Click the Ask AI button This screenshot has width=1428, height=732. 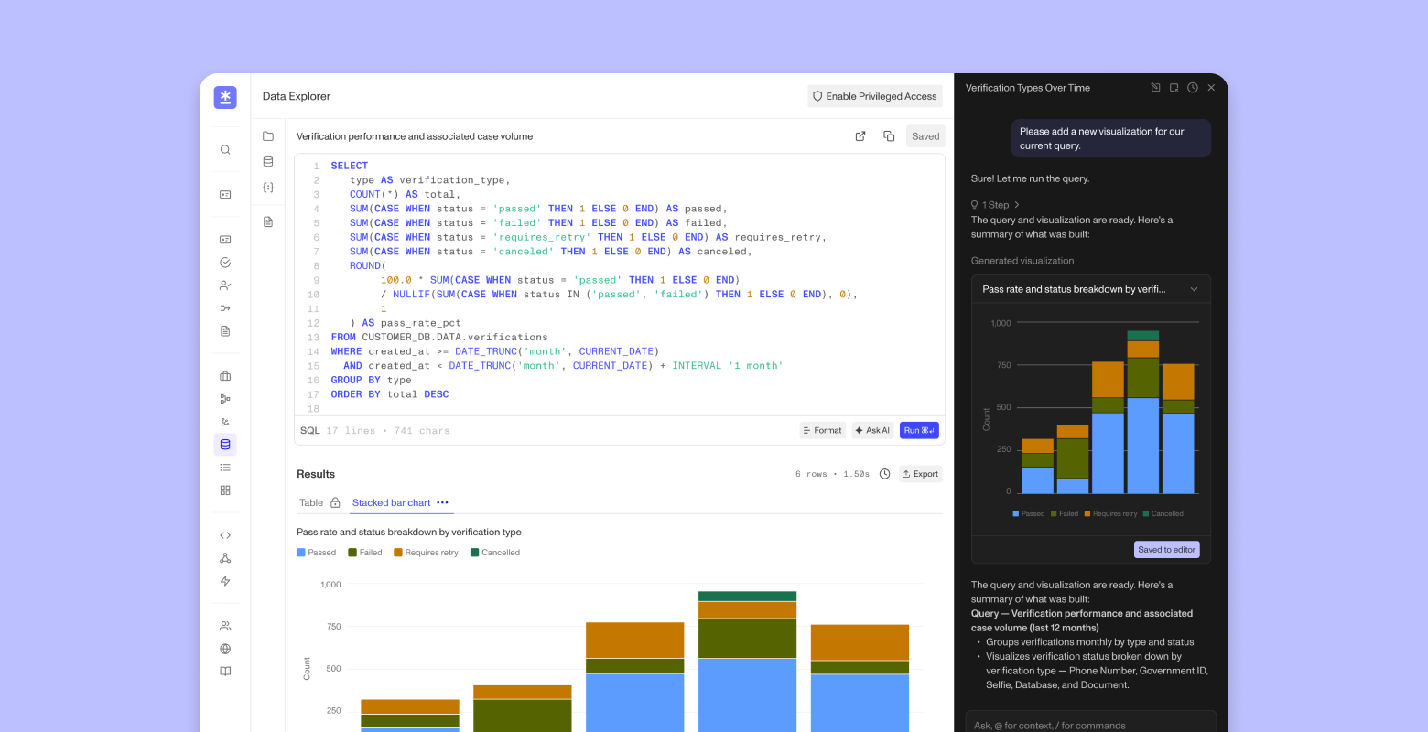click(x=872, y=430)
